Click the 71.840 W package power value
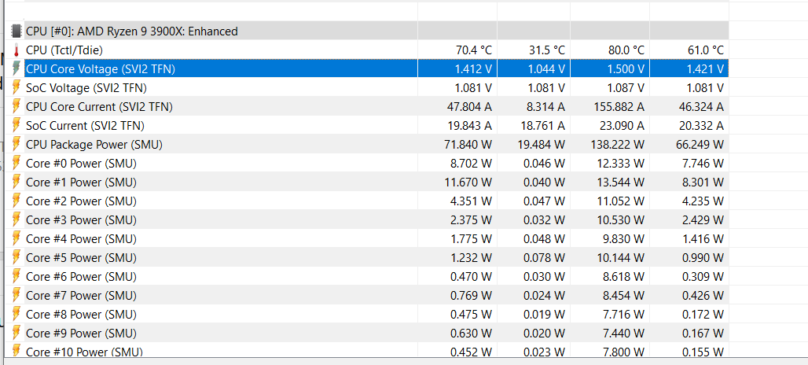The image size is (808, 365). 469,145
